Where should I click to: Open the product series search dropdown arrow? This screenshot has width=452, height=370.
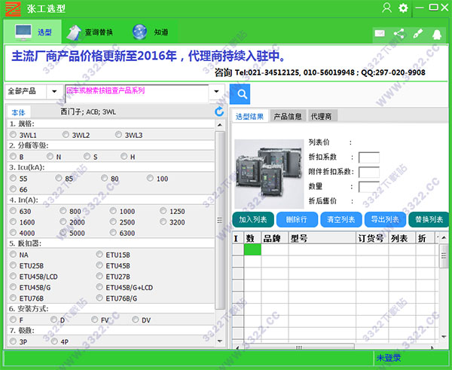point(216,92)
